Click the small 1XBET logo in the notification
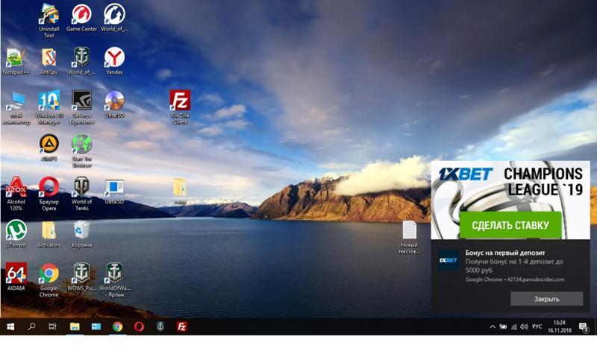Image resolution: width=597 pixels, height=351 pixels. click(x=448, y=260)
